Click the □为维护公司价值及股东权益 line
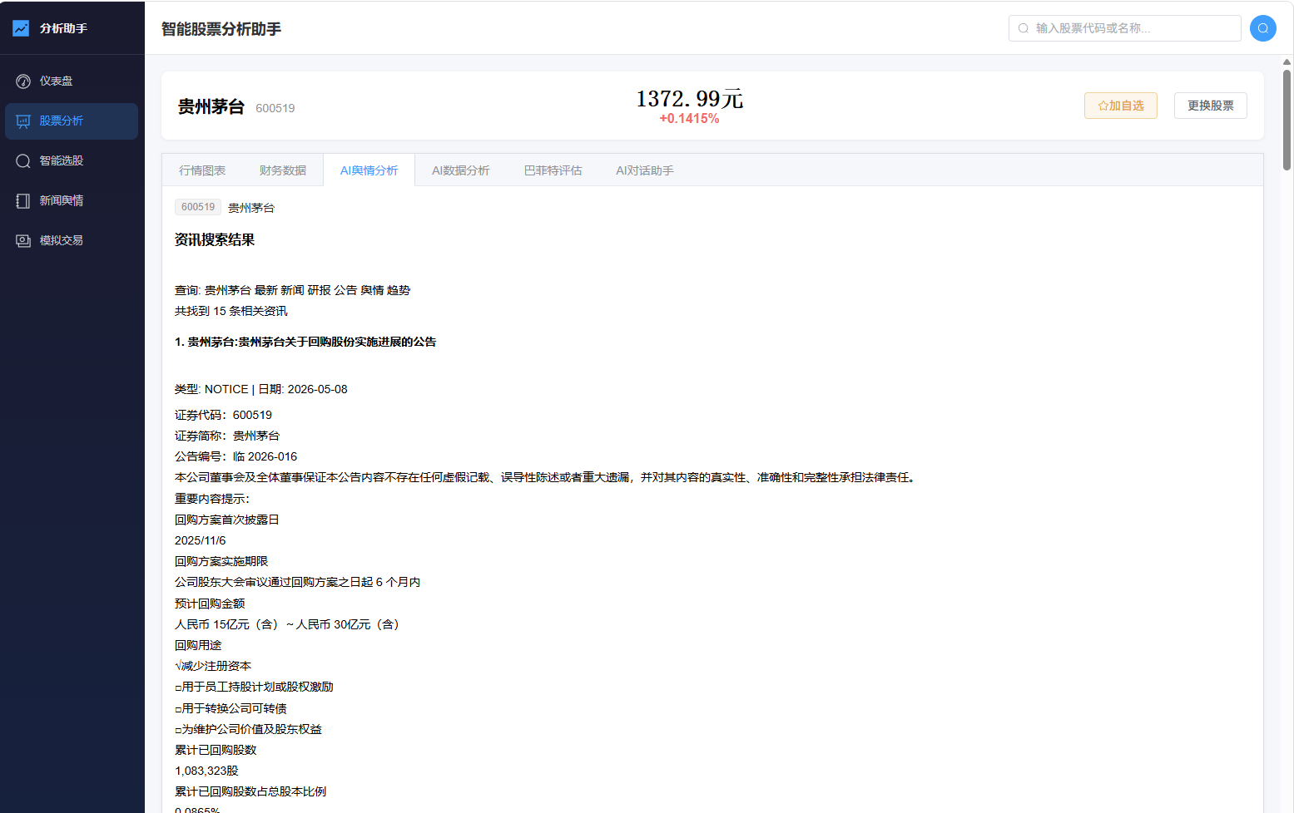This screenshot has width=1294, height=813. [x=248, y=729]
